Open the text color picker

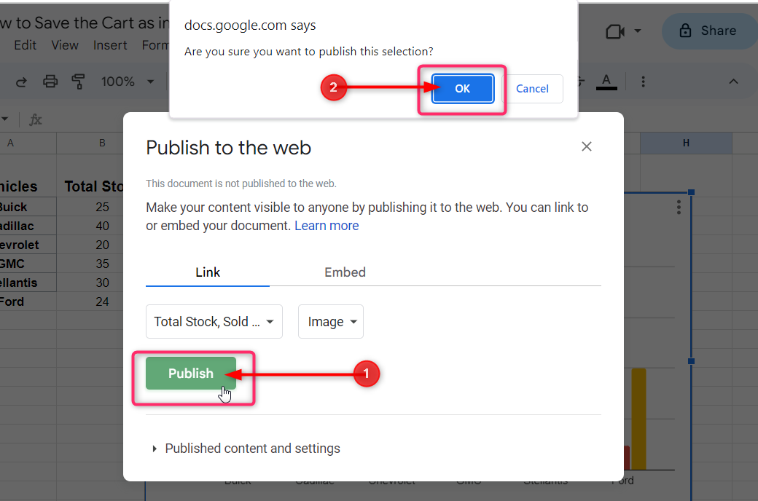pos(606,81)
